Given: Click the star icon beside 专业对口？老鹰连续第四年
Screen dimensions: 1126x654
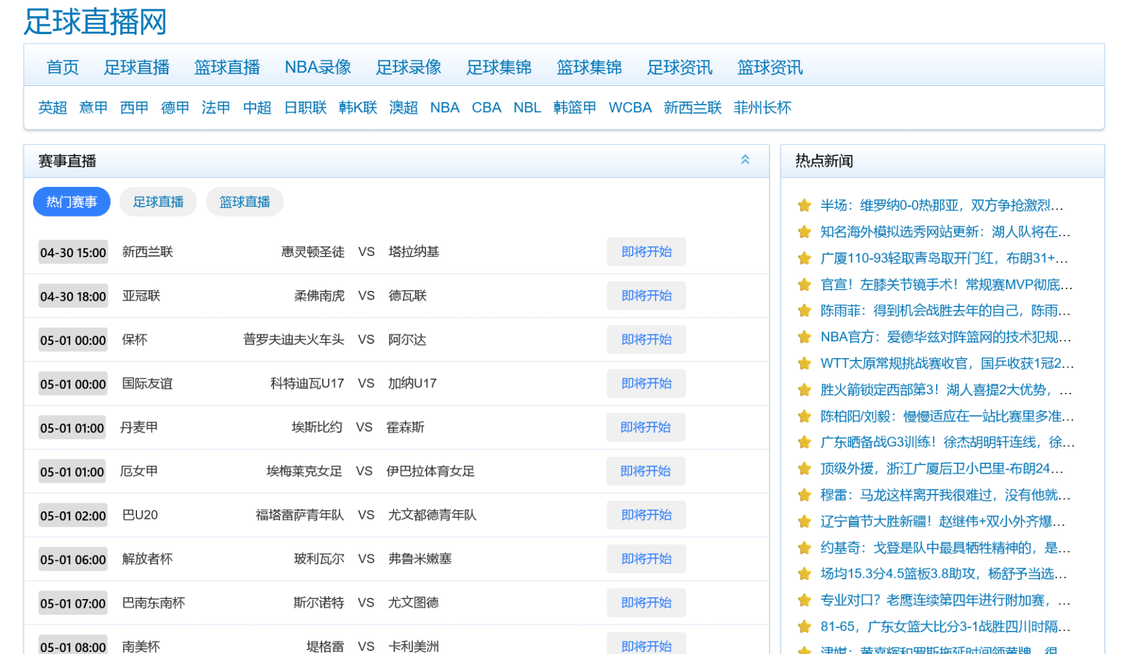Looking at the screenshot, I should [x=804, y=600].
